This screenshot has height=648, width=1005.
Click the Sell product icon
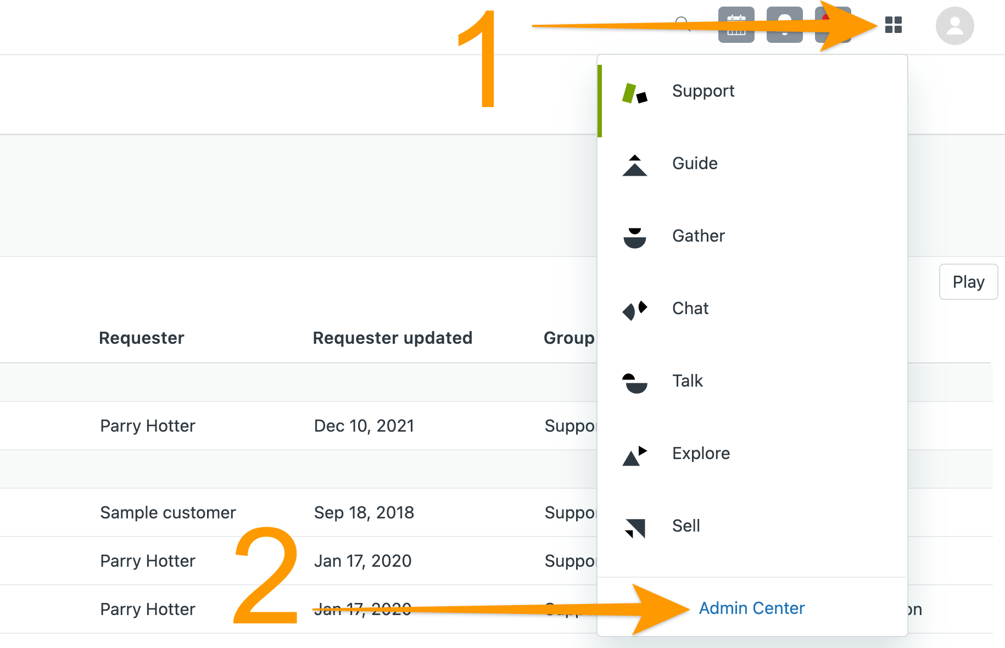[635, 528]
